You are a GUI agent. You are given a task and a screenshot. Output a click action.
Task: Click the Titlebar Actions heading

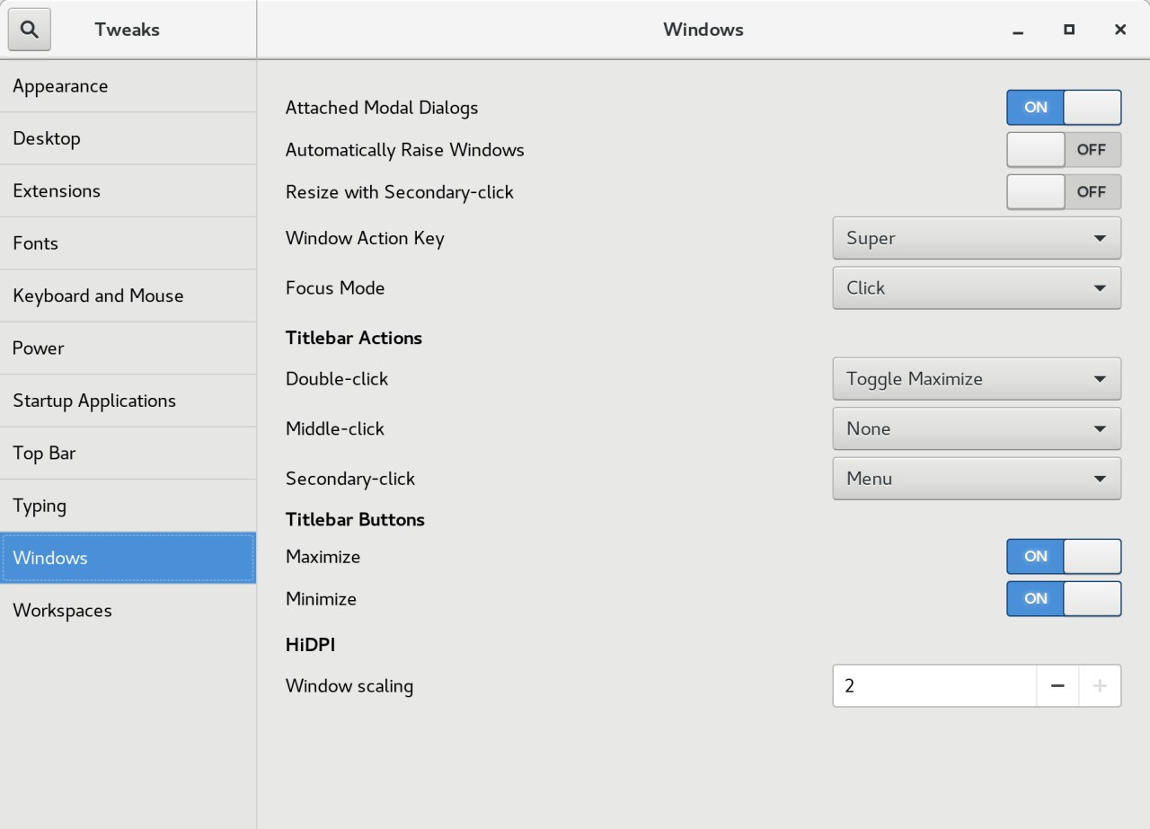[354, 338]
